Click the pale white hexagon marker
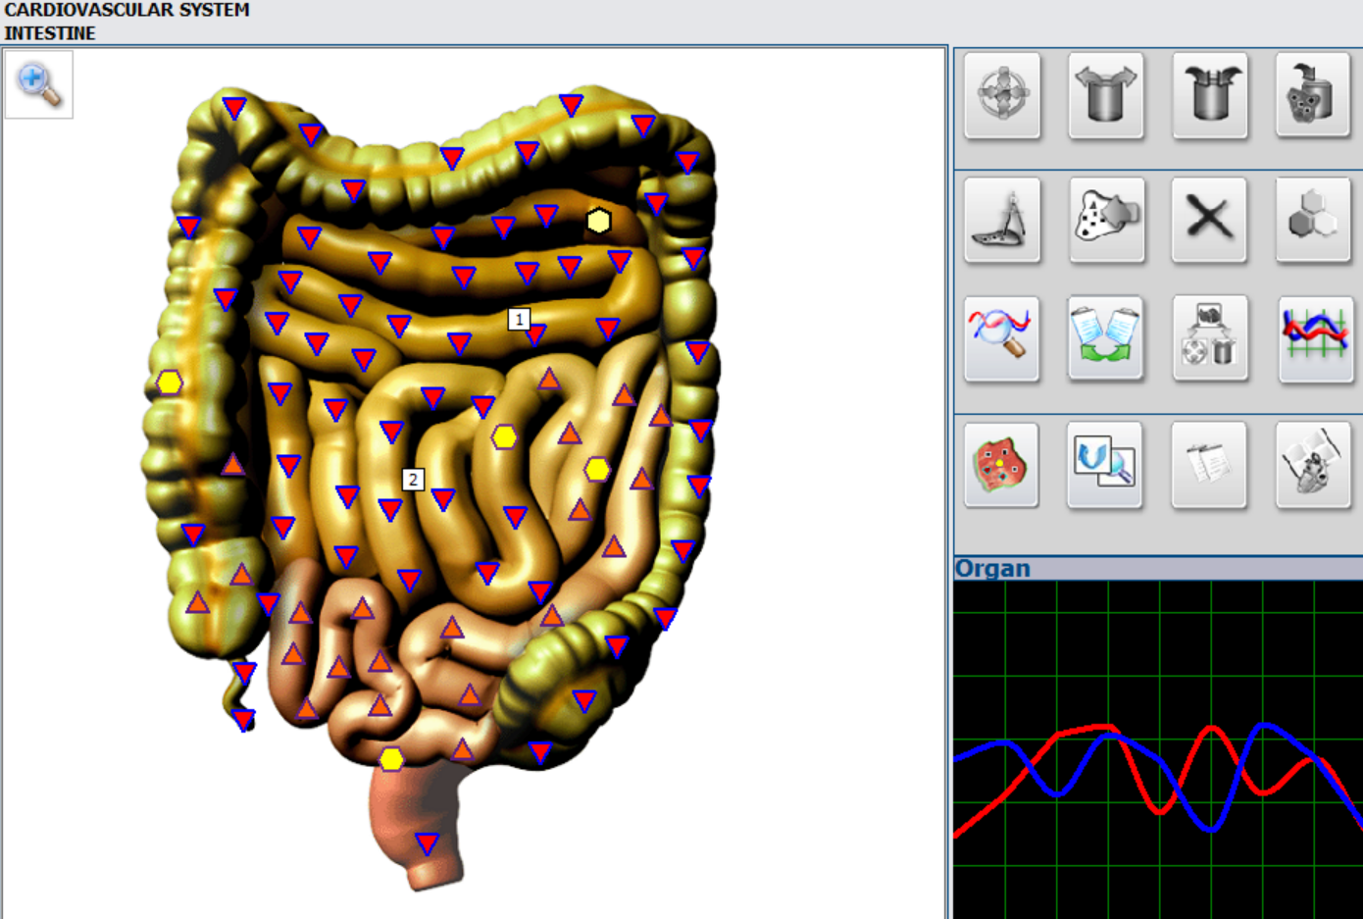This screenshot has width=1363, height=919. click(x=598, y=221)
